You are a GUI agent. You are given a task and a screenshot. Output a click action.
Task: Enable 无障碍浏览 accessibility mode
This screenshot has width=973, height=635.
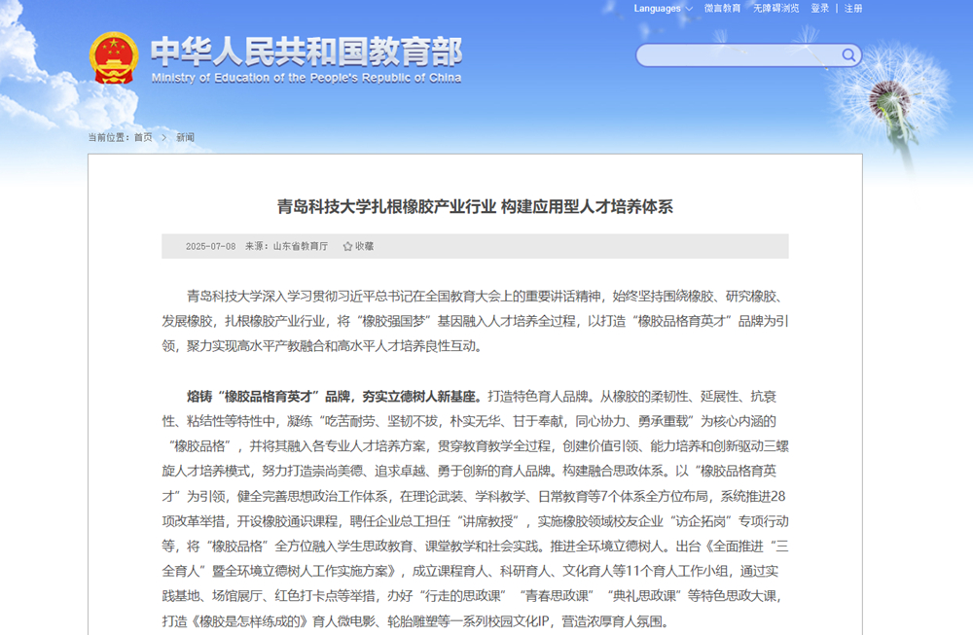pyautogui.click(x=775, y=9)
